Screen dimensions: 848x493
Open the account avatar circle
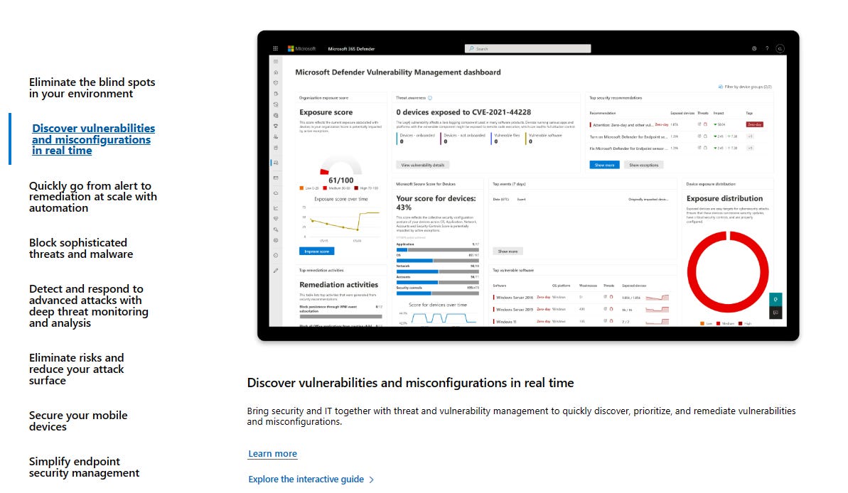click(780, 48)
